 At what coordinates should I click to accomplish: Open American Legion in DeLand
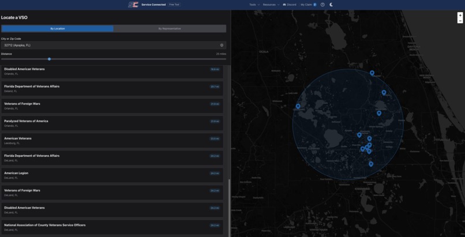tap(112, 175)
